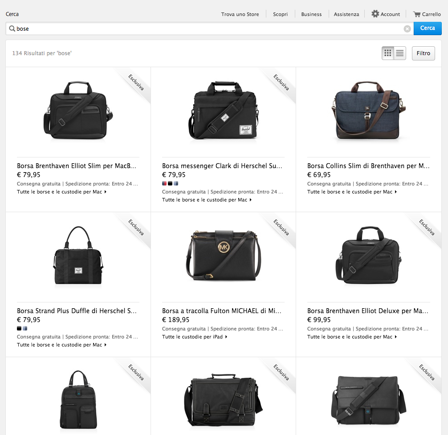Click into the search field containing 'bose'
Image resolution: width=448 pixels, height=435 pixels.
click(209, 28)
